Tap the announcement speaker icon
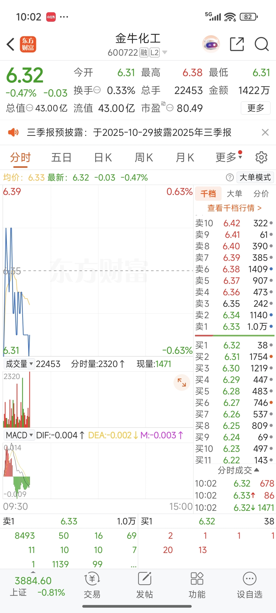The image size is (276, 613). tap(13, 132)
